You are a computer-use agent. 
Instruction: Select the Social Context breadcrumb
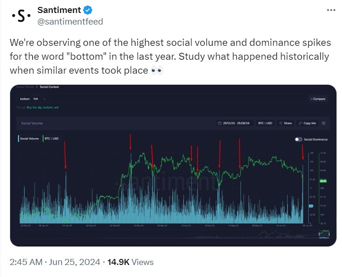(49, 87)
